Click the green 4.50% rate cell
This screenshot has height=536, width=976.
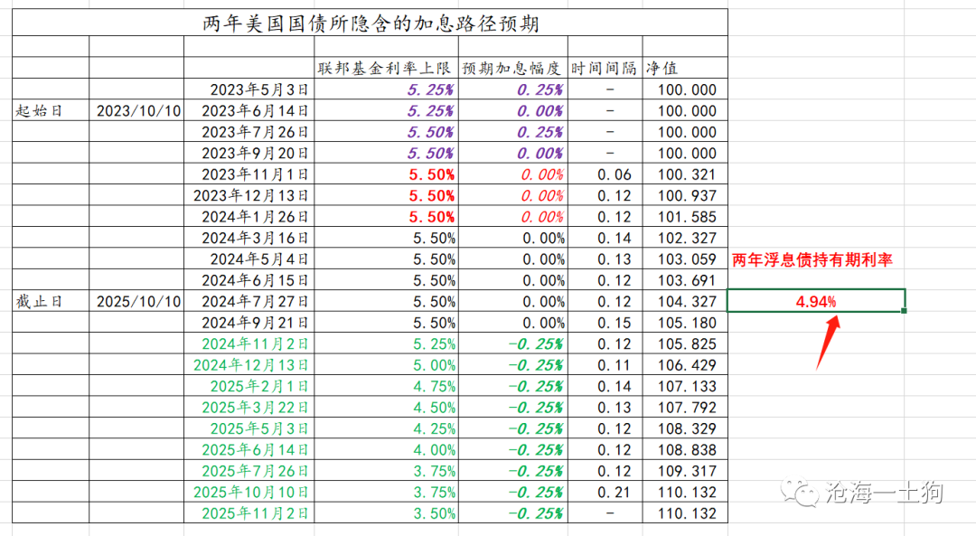(386, 407)
